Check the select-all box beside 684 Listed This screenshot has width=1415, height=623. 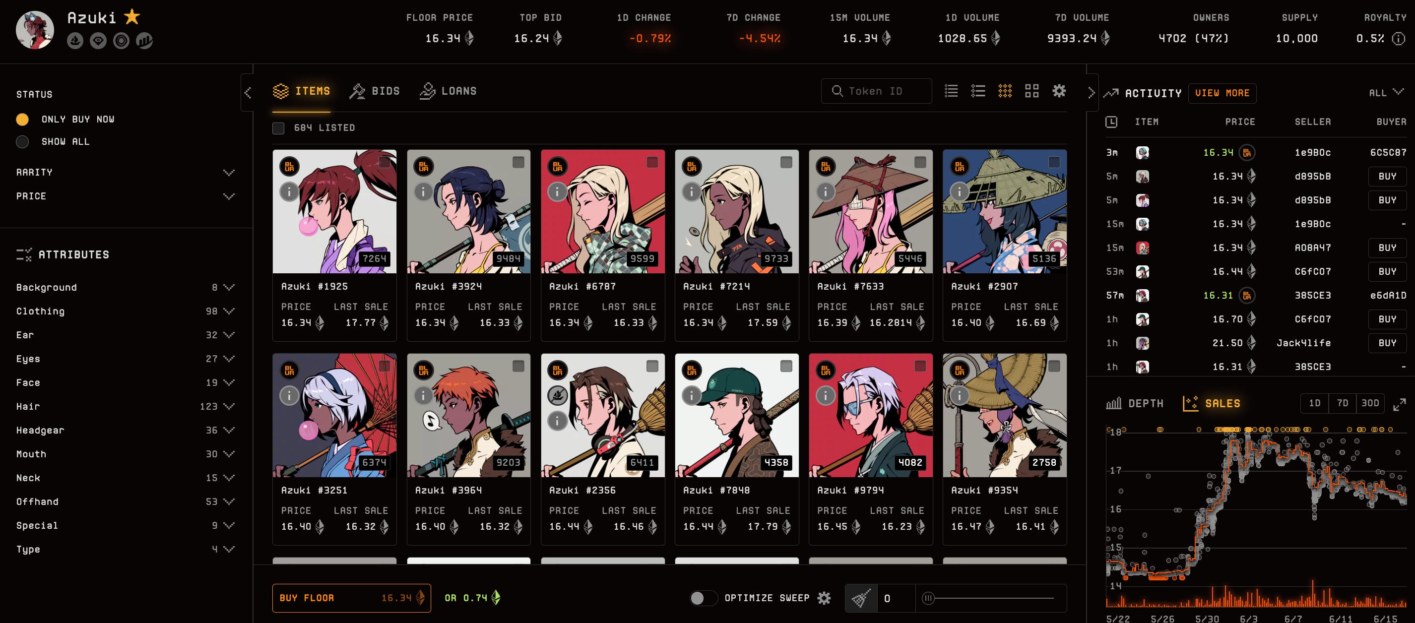(x=278, y=128)
